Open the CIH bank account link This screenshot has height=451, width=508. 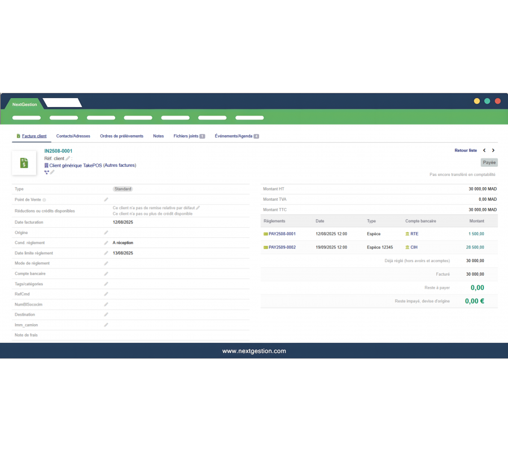414,247
